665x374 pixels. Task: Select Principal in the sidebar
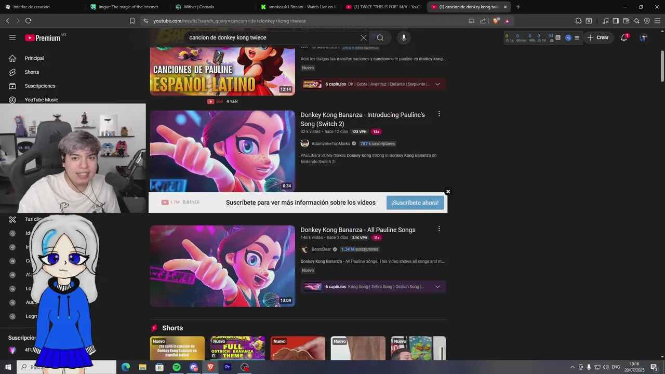click(34, 58)
